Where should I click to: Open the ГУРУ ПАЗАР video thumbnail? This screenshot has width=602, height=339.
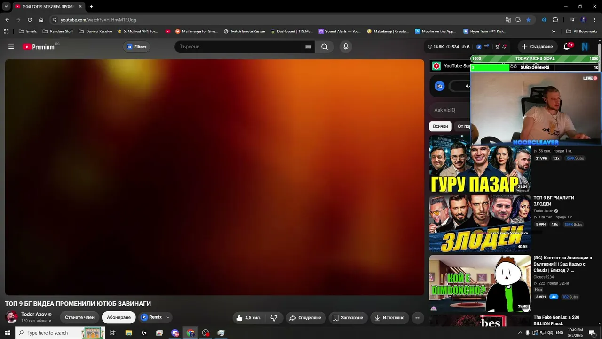[480, 164]
